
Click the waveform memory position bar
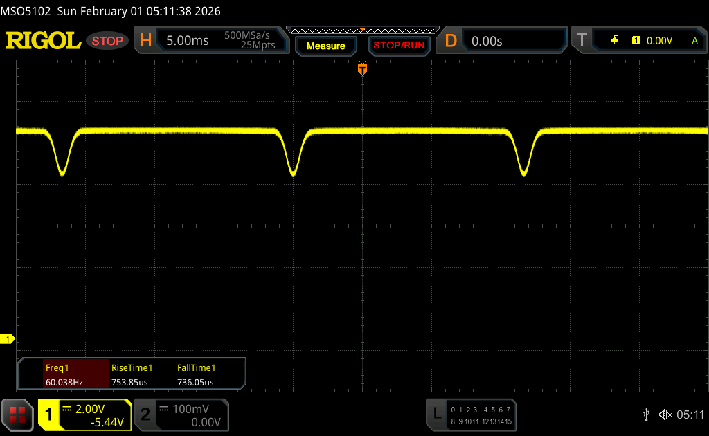pyautogui.click(x=362, y=30)
